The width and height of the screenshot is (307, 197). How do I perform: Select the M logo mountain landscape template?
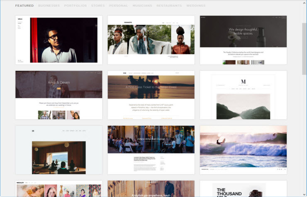pyautogui.click(x=244, y=95)
